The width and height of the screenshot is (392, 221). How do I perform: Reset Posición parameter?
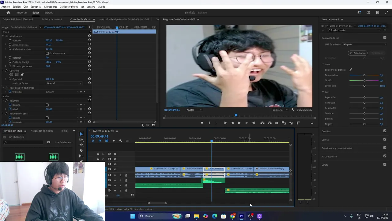pyautogui.click(x=89, y=40)
